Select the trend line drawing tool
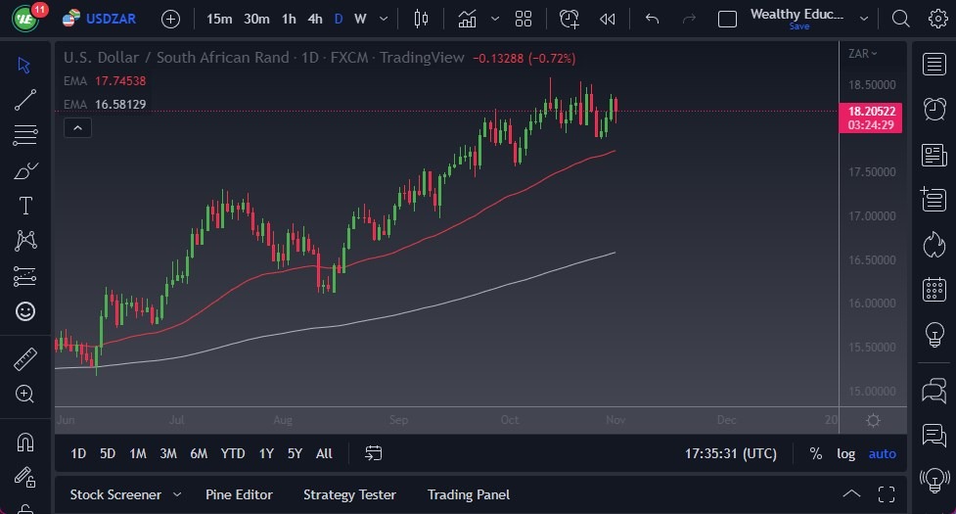The width and height of the screenshot is (956, 514). click(25, 100)
